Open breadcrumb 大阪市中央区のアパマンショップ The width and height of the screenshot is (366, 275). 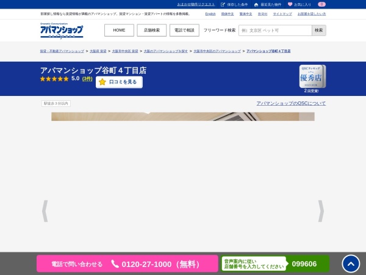pos(217,51)
